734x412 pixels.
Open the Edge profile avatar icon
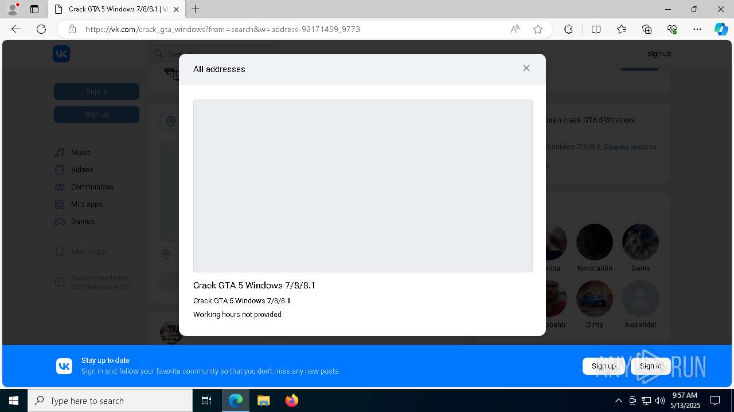pos(13,9)
